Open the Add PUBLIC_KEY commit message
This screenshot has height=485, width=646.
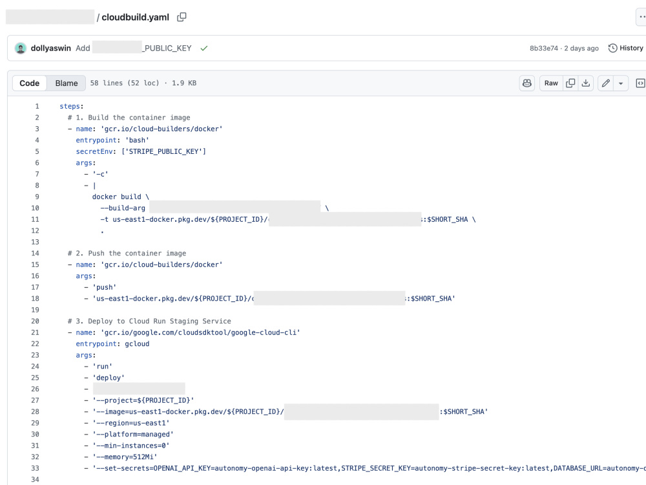click(134, 48)
